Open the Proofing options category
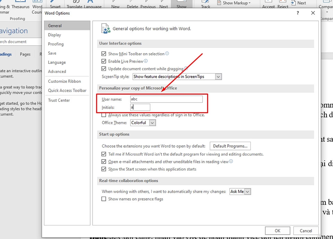Image resolution: width=333 pixels, height=239 pixels. [67, 44]
